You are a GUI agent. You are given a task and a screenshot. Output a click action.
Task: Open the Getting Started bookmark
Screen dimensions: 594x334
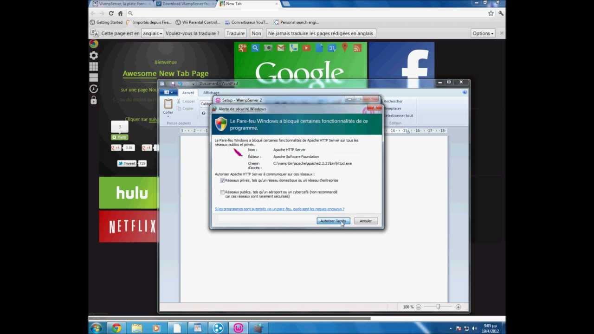[x=106, y=22]
